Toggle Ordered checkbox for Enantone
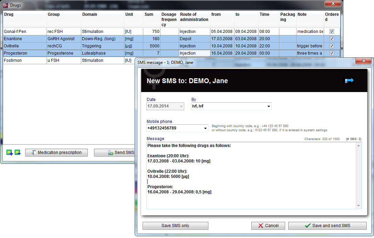The height and width of the screenshot is (238, 374). coord(332,39)
